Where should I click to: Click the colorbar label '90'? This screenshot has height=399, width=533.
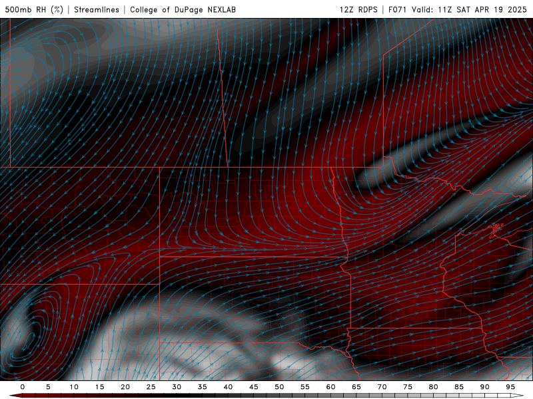pos(485,387)
